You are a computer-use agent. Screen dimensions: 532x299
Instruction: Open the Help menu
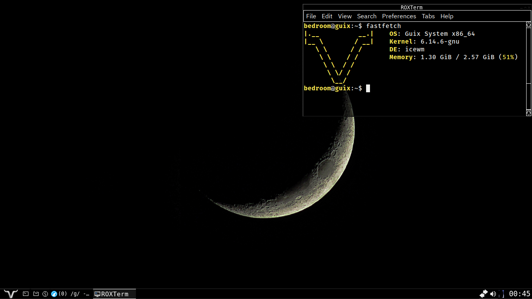tap(447, 16)
